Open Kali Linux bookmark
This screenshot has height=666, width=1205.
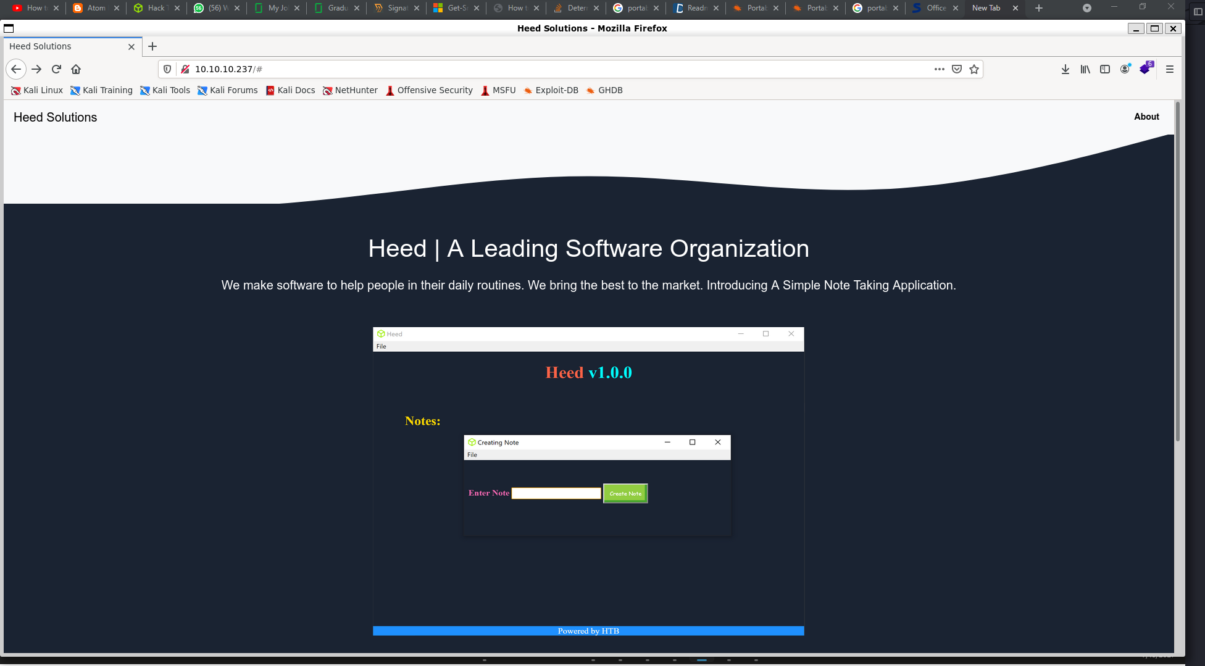click(x=37, y=90)
